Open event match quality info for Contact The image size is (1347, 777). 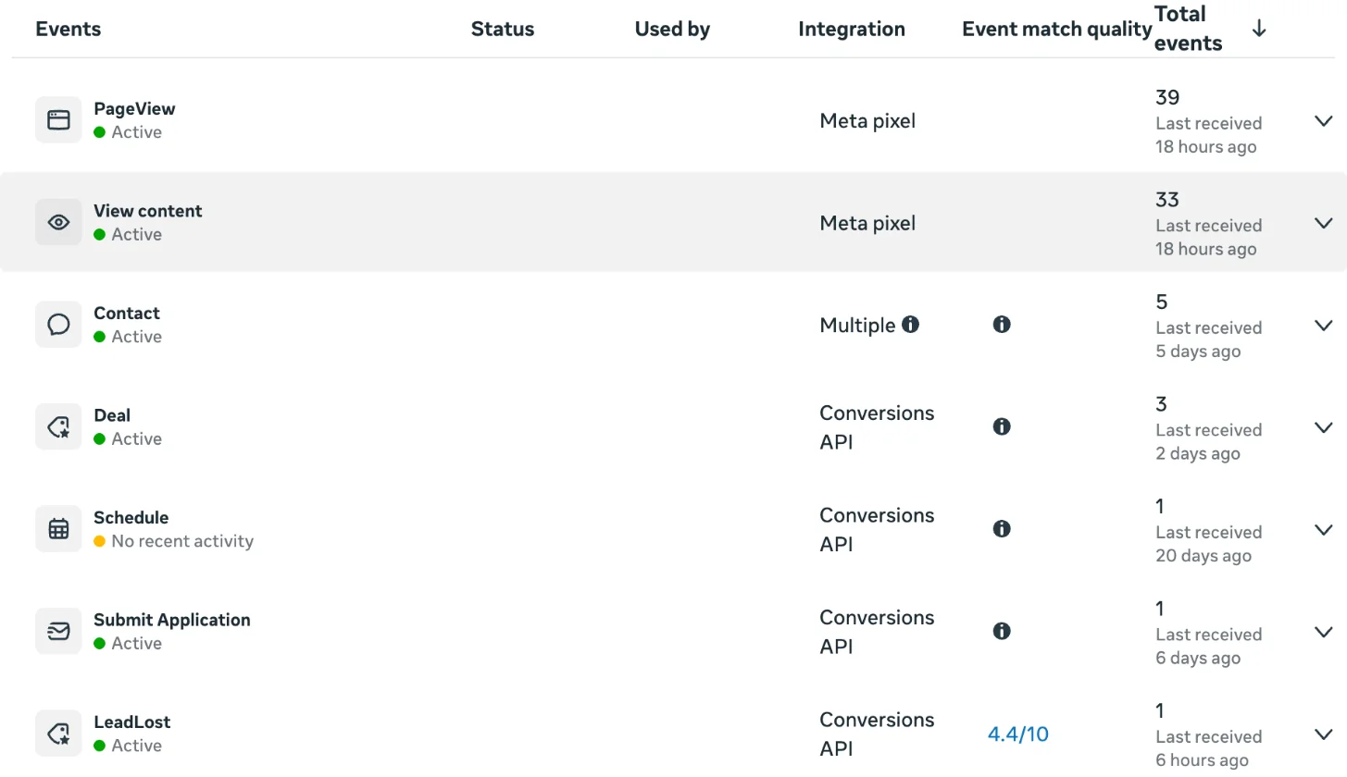[1001, 325]
